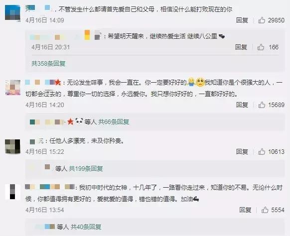Open avatar beside 我初中时代的女神 comment

point(12,192)
